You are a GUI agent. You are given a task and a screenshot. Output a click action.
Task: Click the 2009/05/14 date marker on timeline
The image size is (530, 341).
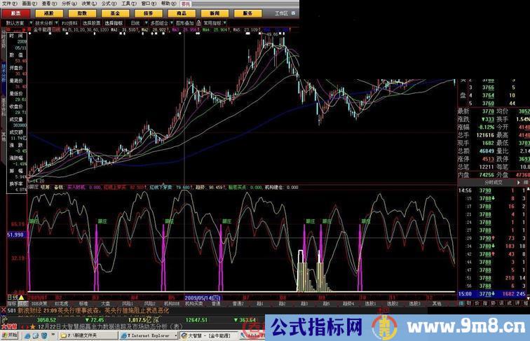tap(200, 297)
